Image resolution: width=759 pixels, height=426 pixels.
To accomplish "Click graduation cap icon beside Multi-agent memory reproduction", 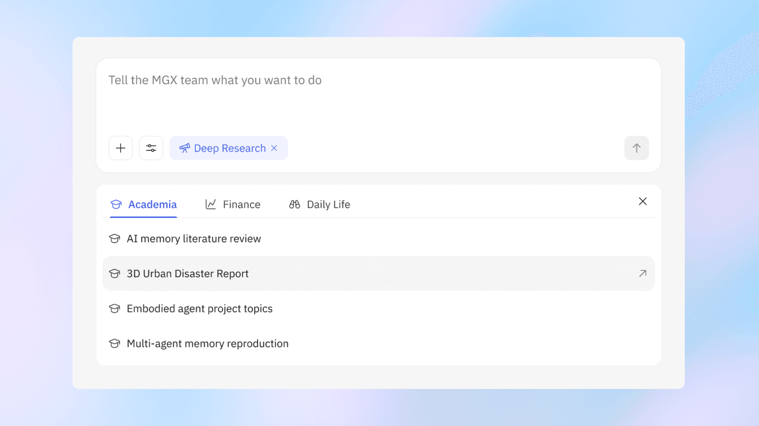I will (115, 343).
